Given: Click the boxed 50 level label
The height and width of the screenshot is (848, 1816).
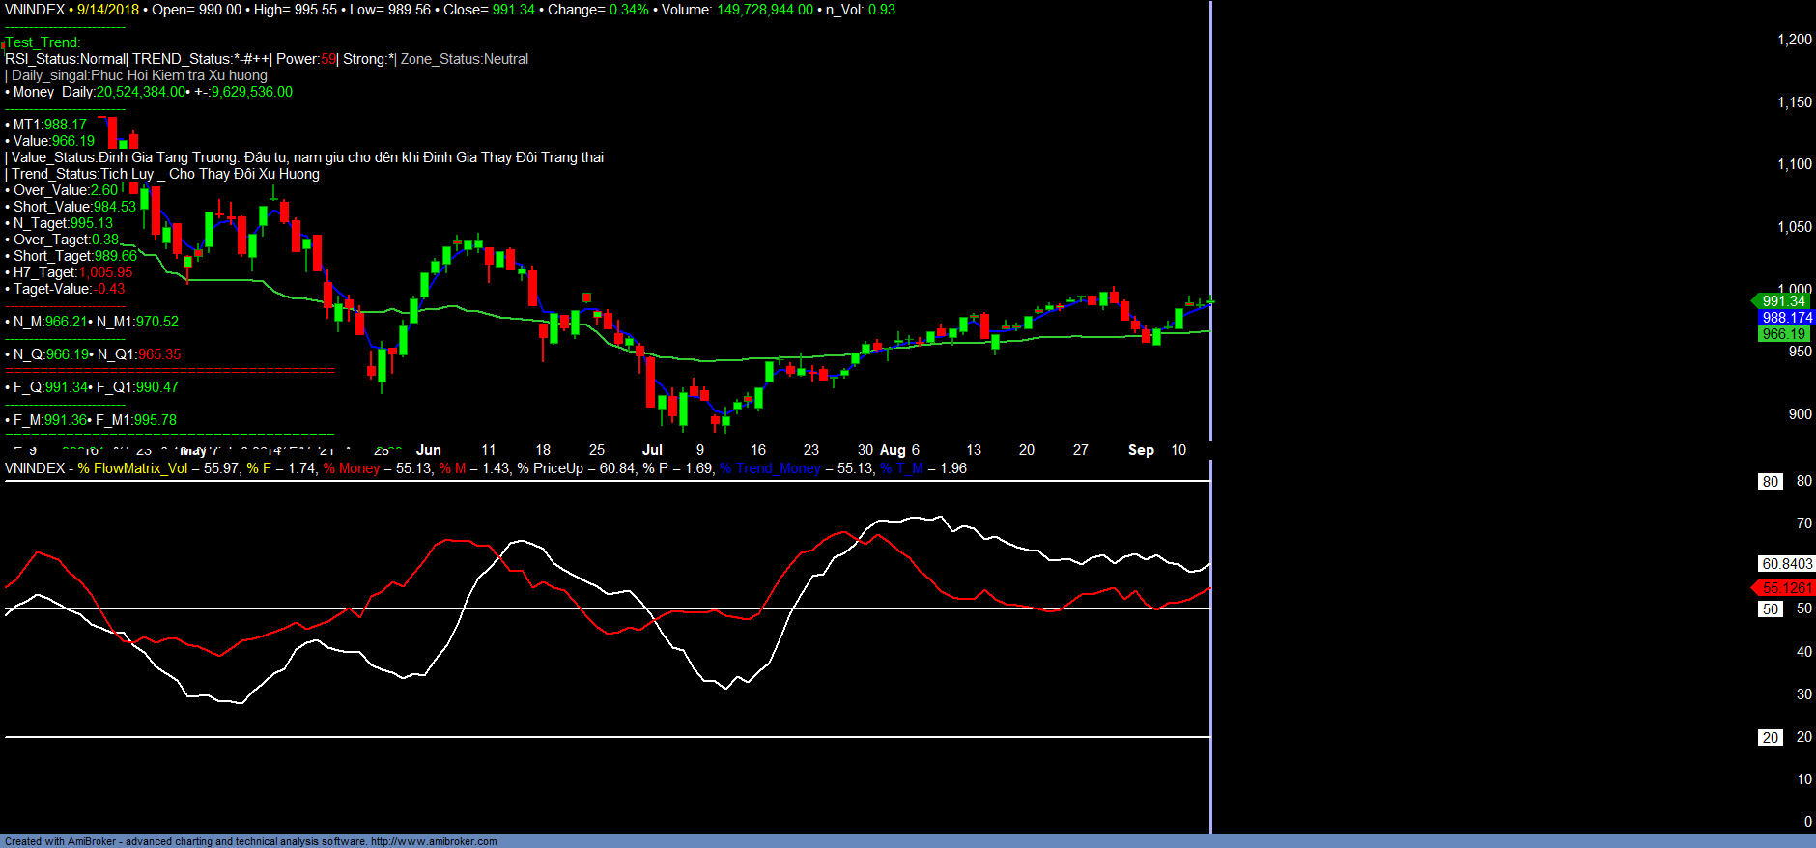Looking at the screenshot, I should pyautogui.click(x=1770, y=609).
